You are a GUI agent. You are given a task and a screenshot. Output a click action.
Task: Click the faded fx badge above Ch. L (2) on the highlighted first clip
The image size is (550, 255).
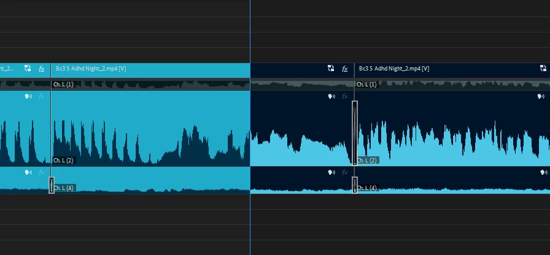41,96
